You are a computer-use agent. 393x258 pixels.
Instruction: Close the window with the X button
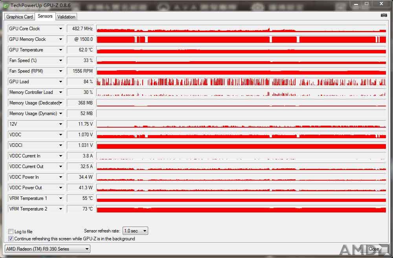pyautogui.click(x=381, y=4)
